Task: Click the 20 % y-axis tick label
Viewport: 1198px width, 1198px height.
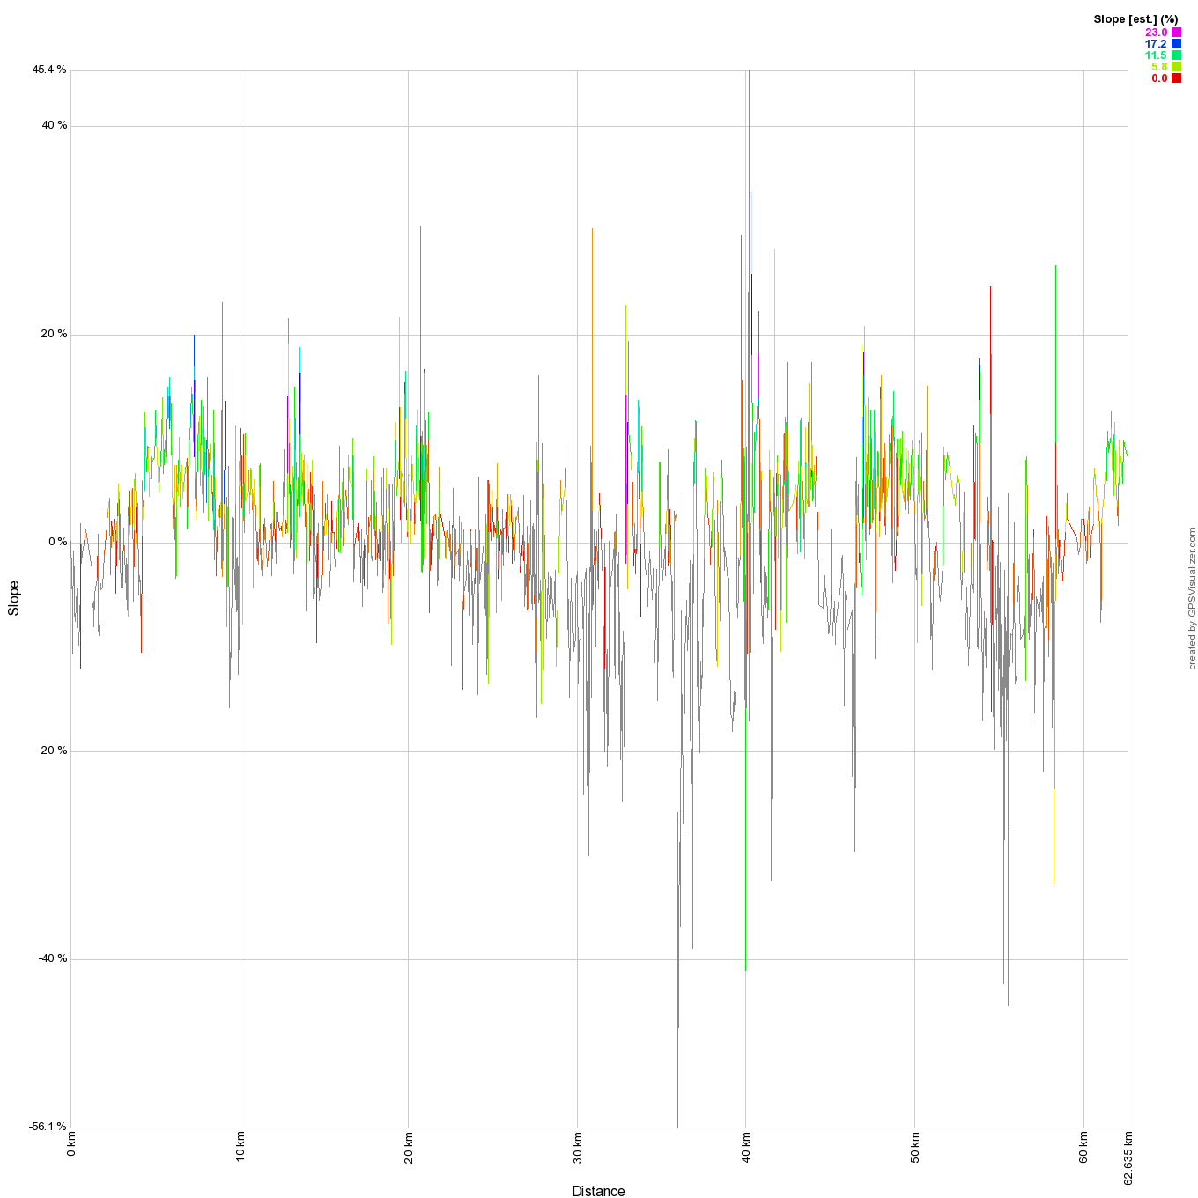Action: click(x=53, y=334)
